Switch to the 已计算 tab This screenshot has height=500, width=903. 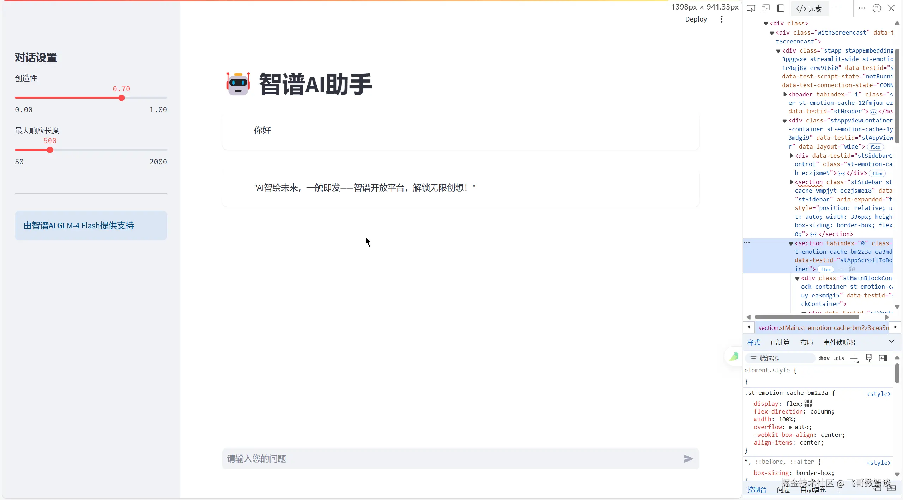click(x=780, y=342)
